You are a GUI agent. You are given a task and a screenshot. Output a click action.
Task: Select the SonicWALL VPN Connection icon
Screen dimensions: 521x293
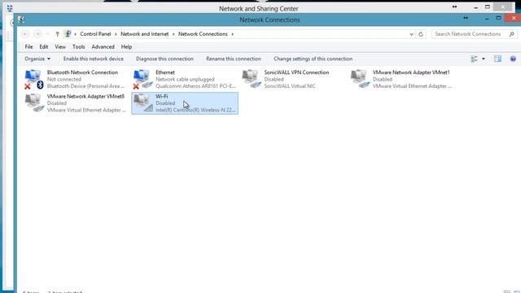[252, 79]
